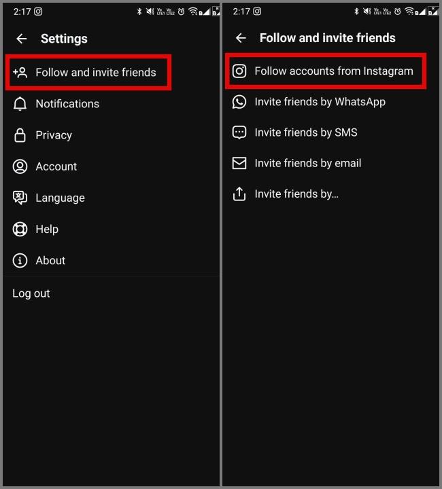Go back from Follow and invite friends
This screenshot has width=442, height=489.
click(241, 38)
